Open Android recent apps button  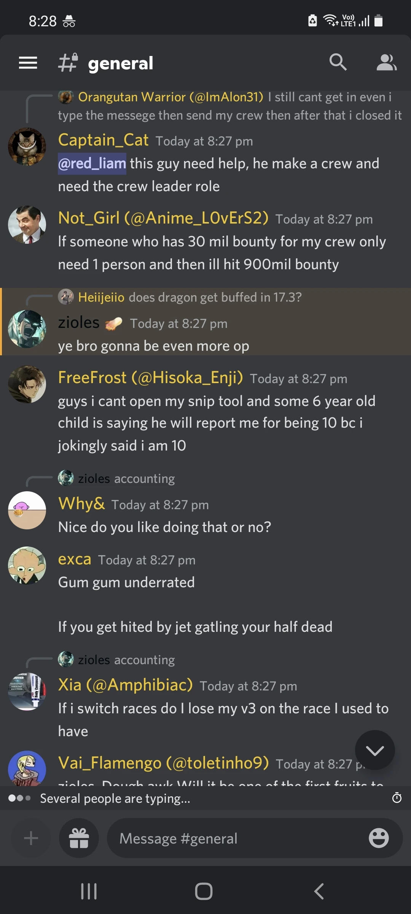click(89, 891)
